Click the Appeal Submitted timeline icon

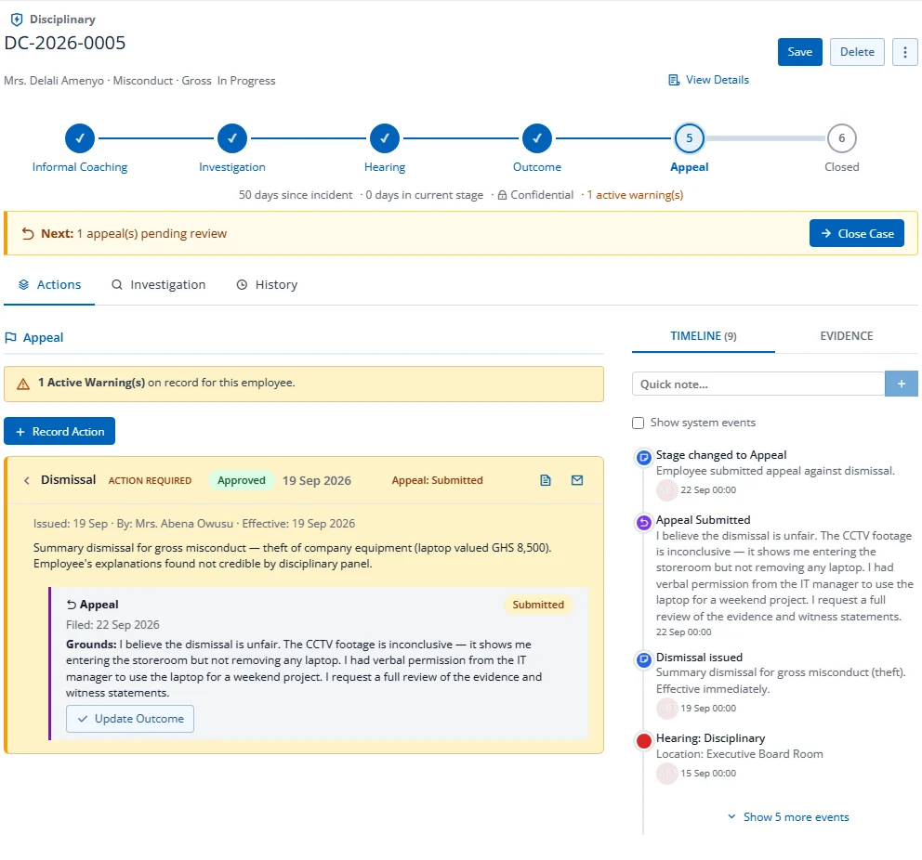644,522
